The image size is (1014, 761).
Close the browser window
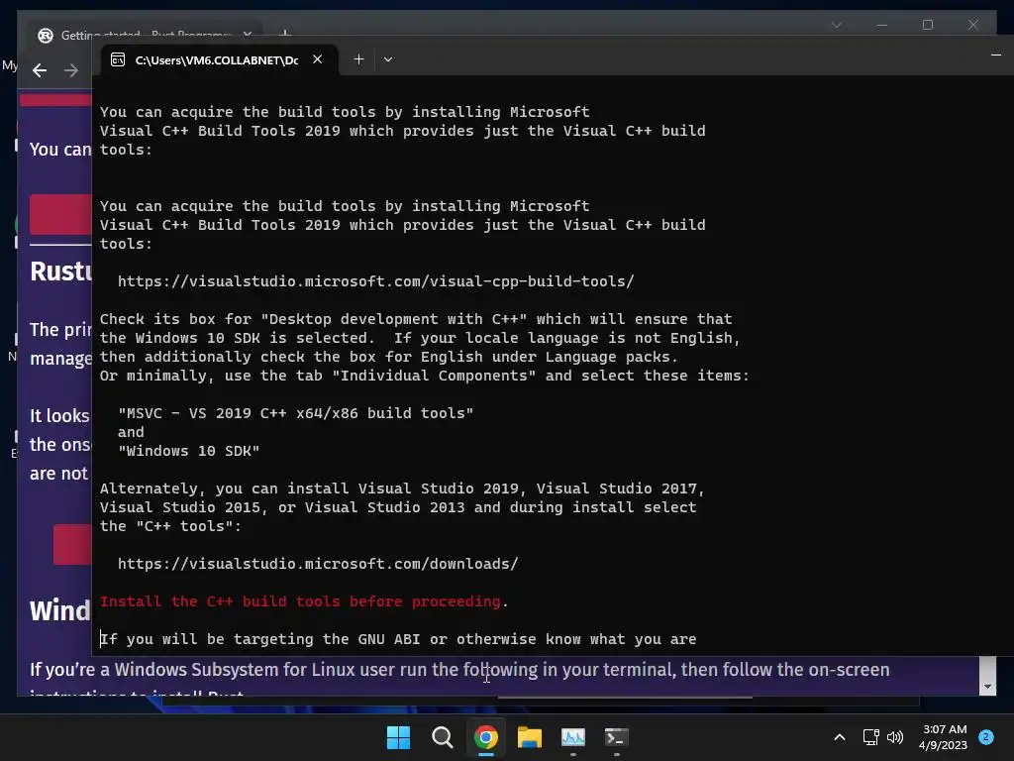[973, 25]
